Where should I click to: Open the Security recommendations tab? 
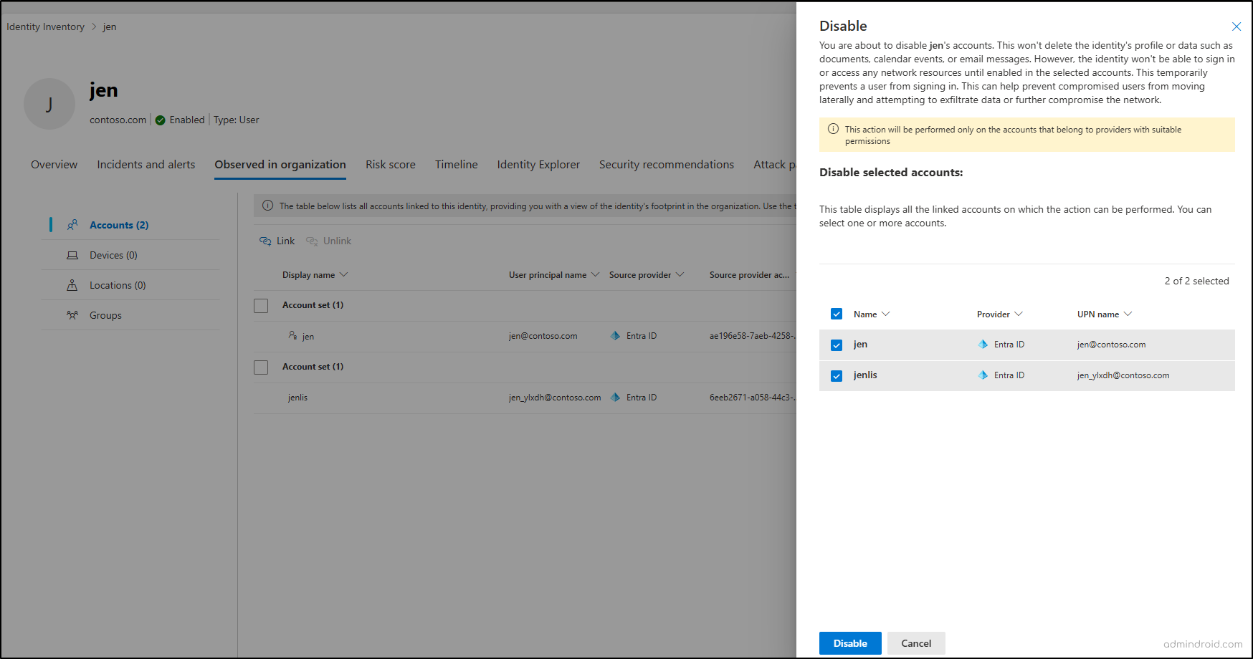pyautogui.click(x=667, y=165)
